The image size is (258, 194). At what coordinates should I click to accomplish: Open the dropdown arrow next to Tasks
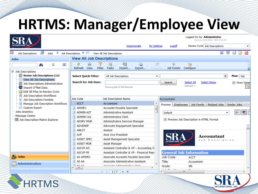[115, 66]
